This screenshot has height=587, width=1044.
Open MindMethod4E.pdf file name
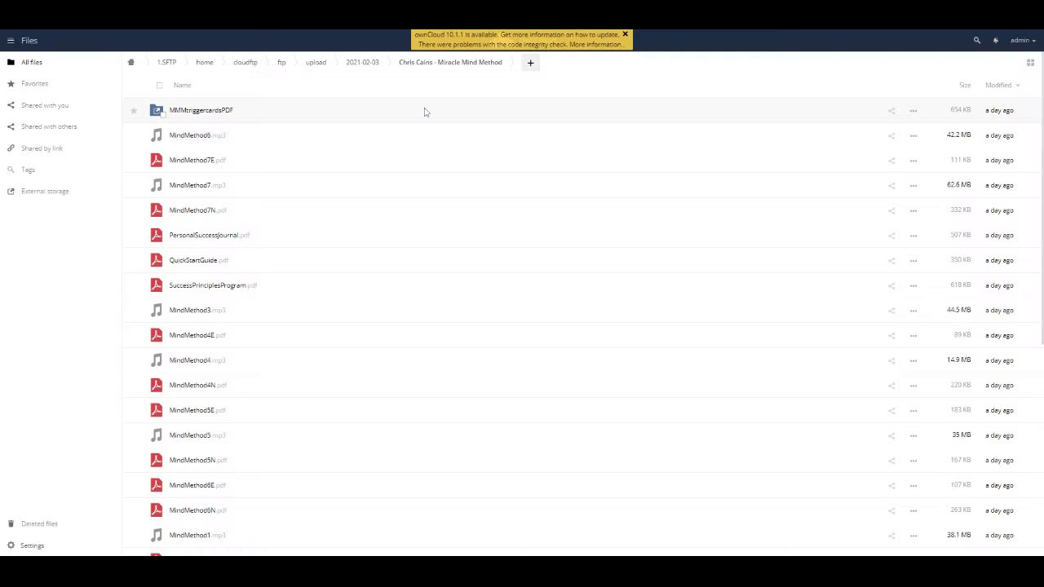pyautogui.click(x=197, y=335)
